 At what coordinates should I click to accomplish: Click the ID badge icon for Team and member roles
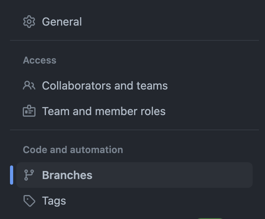point(29,111)
